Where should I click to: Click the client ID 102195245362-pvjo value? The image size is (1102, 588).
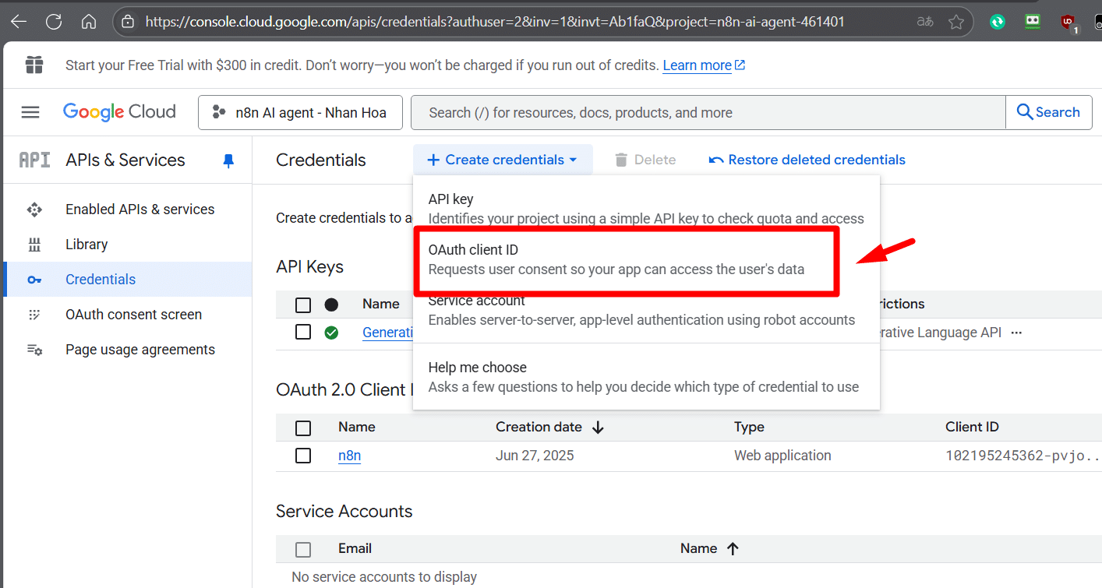pos(1023,456)
